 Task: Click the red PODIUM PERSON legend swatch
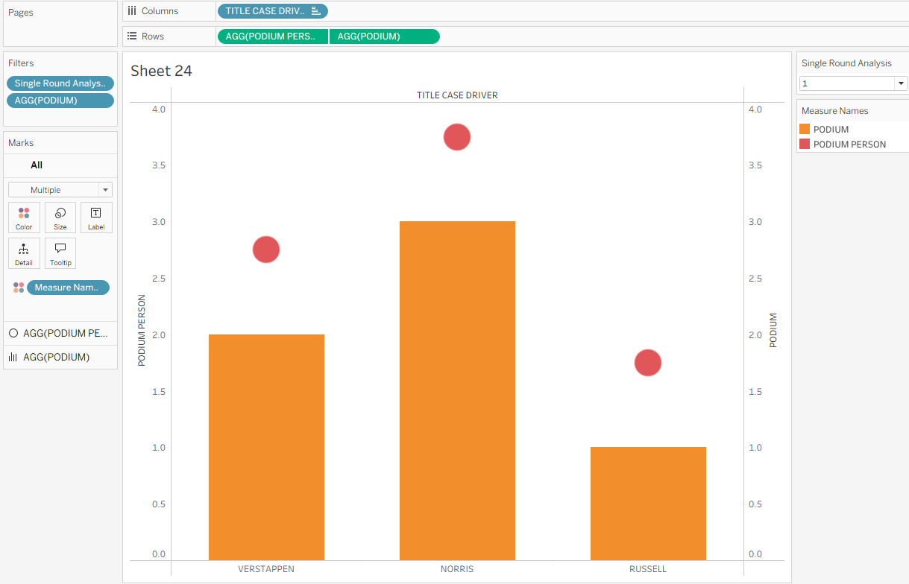[x=805, y=145]
